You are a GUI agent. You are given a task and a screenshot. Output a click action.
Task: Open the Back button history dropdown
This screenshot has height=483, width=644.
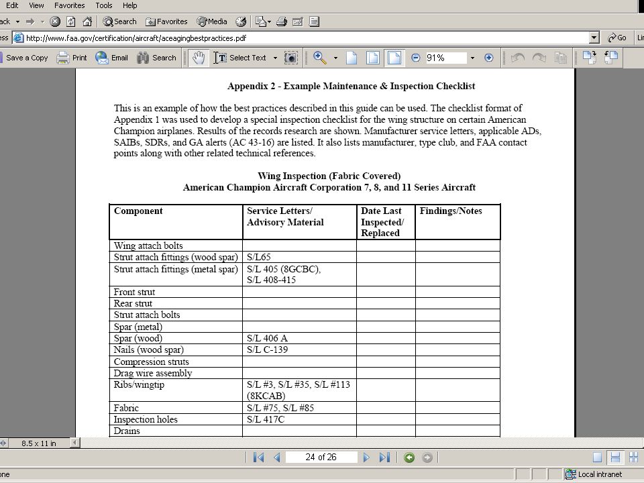pyautogui.click(x=17, y=21)
